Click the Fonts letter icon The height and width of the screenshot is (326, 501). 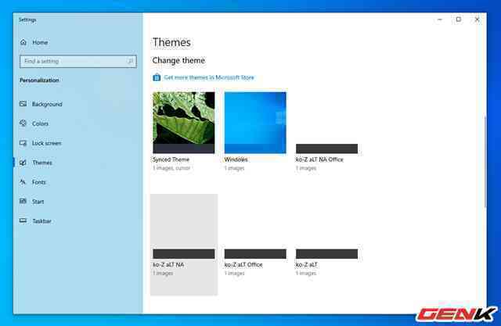(23, 182)
